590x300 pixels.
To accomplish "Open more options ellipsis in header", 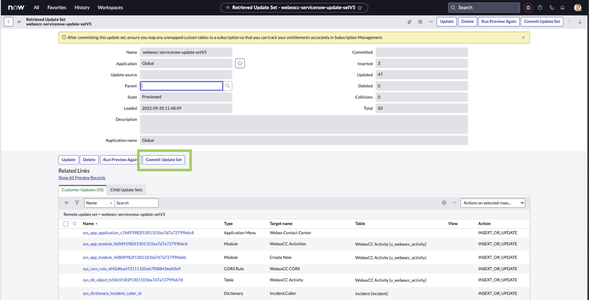I will [430, 22].
